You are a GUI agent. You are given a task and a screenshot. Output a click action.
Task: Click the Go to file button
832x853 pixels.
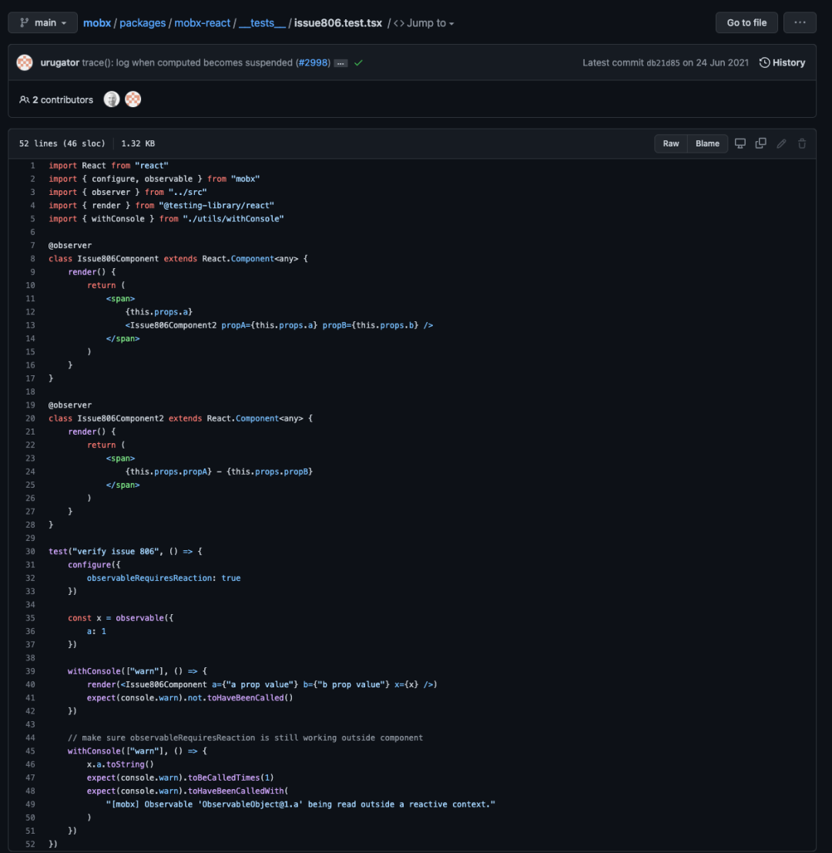tap(746, 23)
